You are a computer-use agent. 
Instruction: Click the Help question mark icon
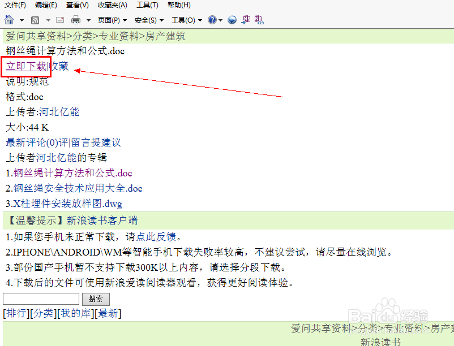pyautogui.click(x=213, y=20)
